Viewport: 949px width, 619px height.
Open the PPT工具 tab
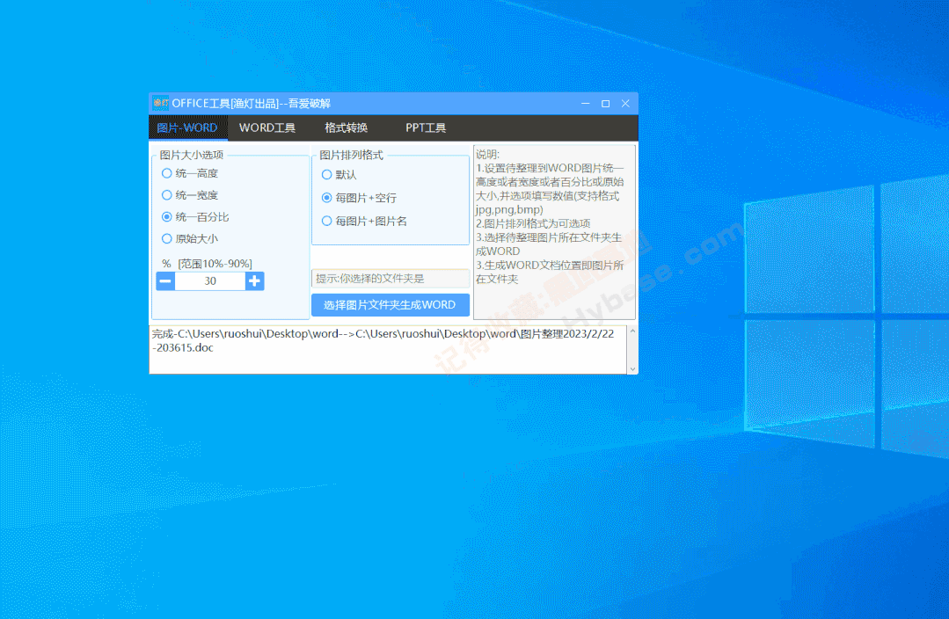426,128
